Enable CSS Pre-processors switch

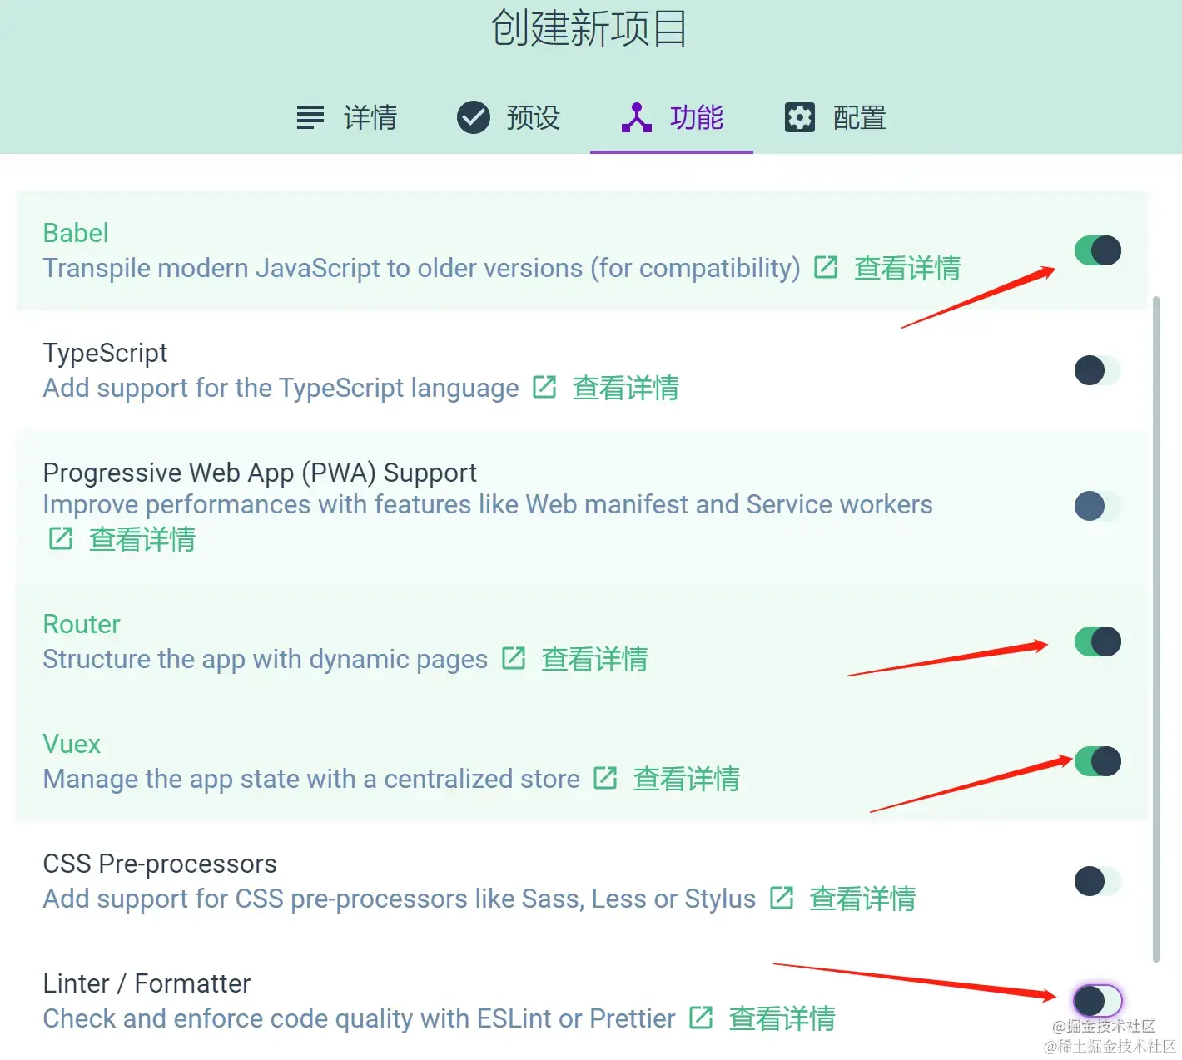pyautogui.click(x=1098, y=881)
